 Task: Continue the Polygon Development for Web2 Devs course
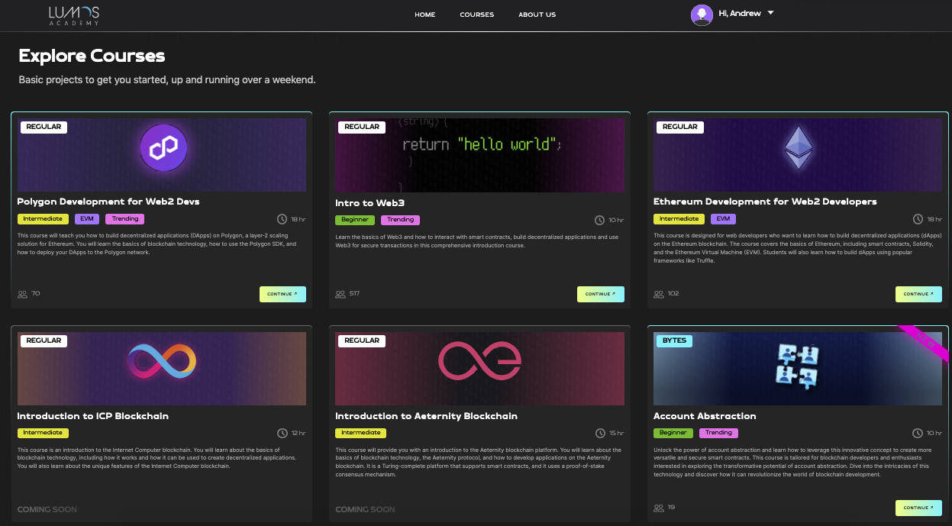[282, 294]
